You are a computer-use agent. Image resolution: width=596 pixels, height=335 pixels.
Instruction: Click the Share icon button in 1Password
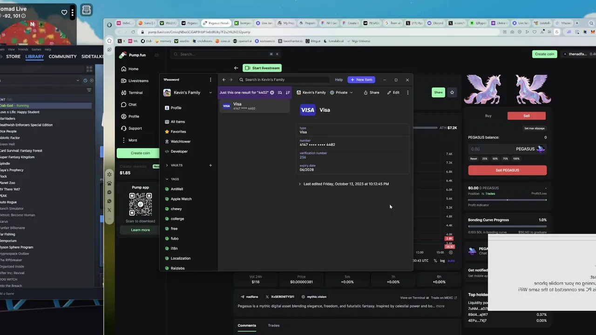pyautogui.click(x=372, y=93)
